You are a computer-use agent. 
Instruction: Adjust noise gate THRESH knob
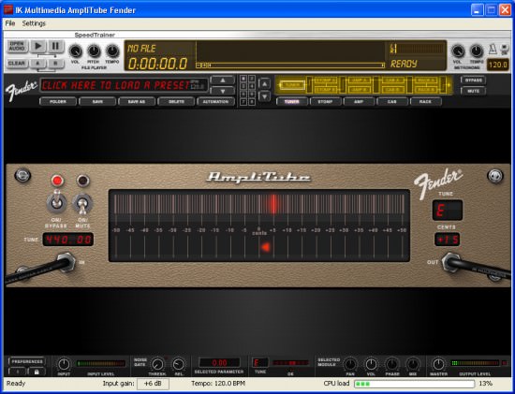click(157, 364)
